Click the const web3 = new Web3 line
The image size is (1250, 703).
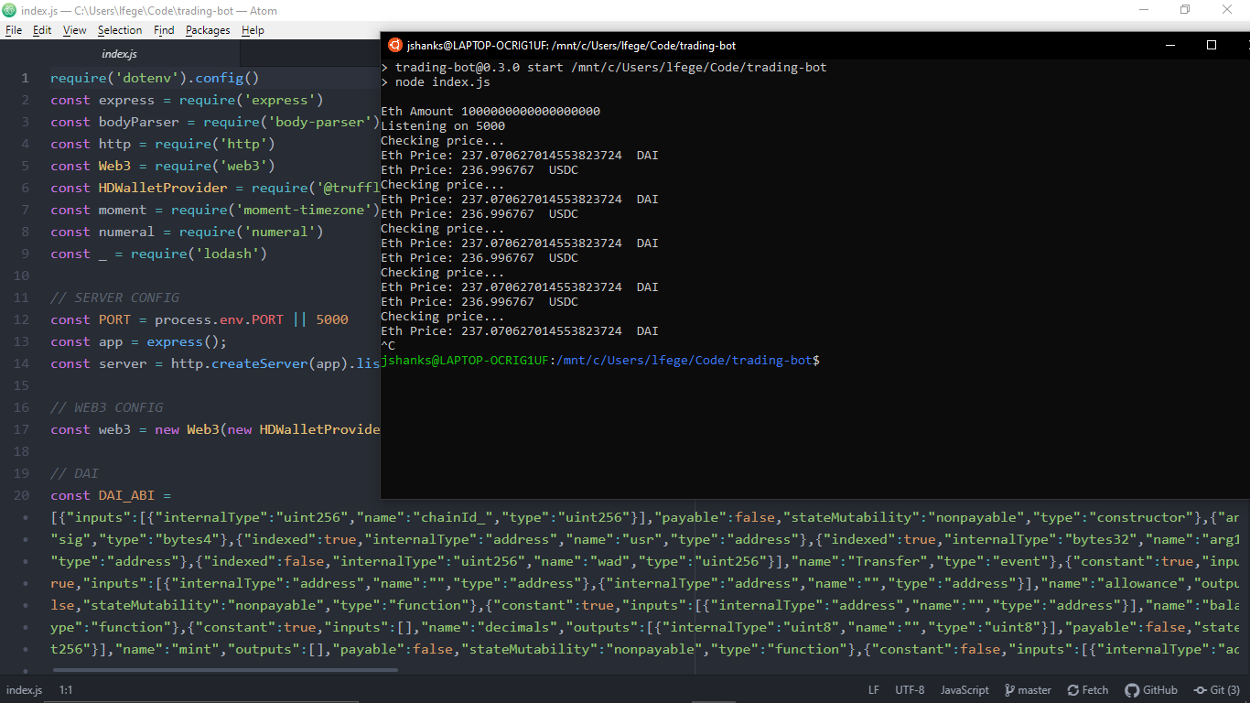215,429
